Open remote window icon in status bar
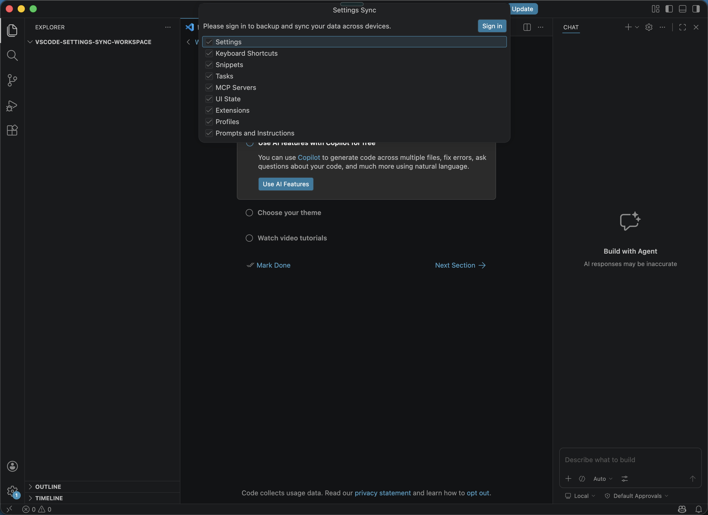This screenshot has height=515, width=708. coord(9,509)
